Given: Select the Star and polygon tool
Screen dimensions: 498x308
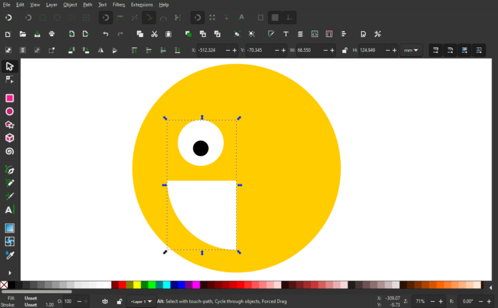Looking at the screenshot, I should pos(10,124).
